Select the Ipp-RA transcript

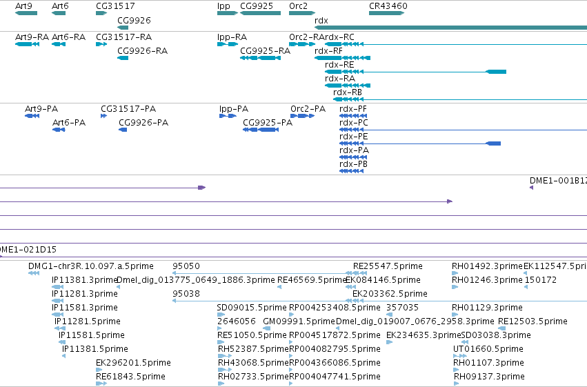(228, 44)
